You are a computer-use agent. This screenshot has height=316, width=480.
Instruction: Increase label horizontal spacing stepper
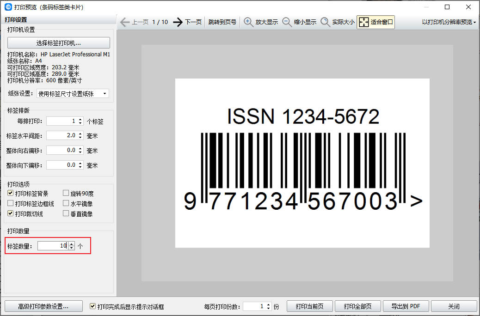pos(80,134)
